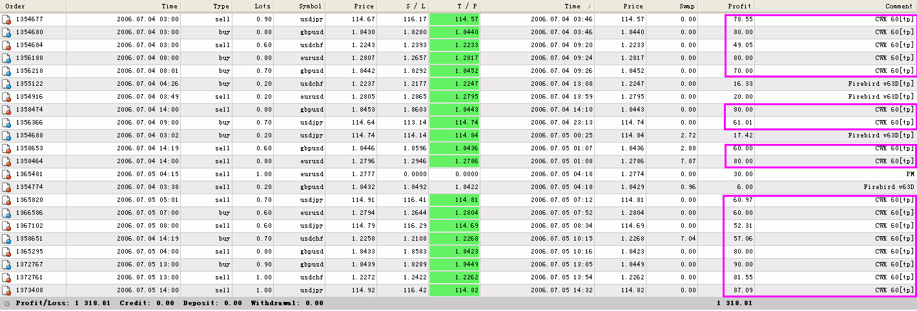This screenshot has width=917, height=311.
Task: Click Firebird v63D[tp] comment for order 1355122
Action: [x=881, y=84]
